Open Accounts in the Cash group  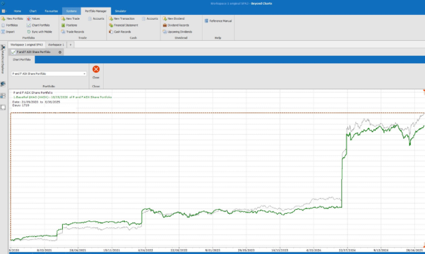click(150, 18)
